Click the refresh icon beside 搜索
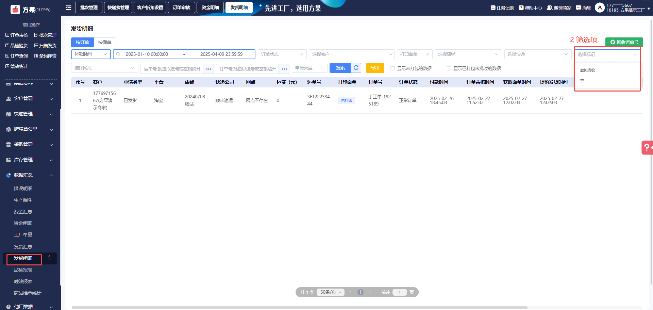This screenshot has width=653, height=310. [356, 68]
